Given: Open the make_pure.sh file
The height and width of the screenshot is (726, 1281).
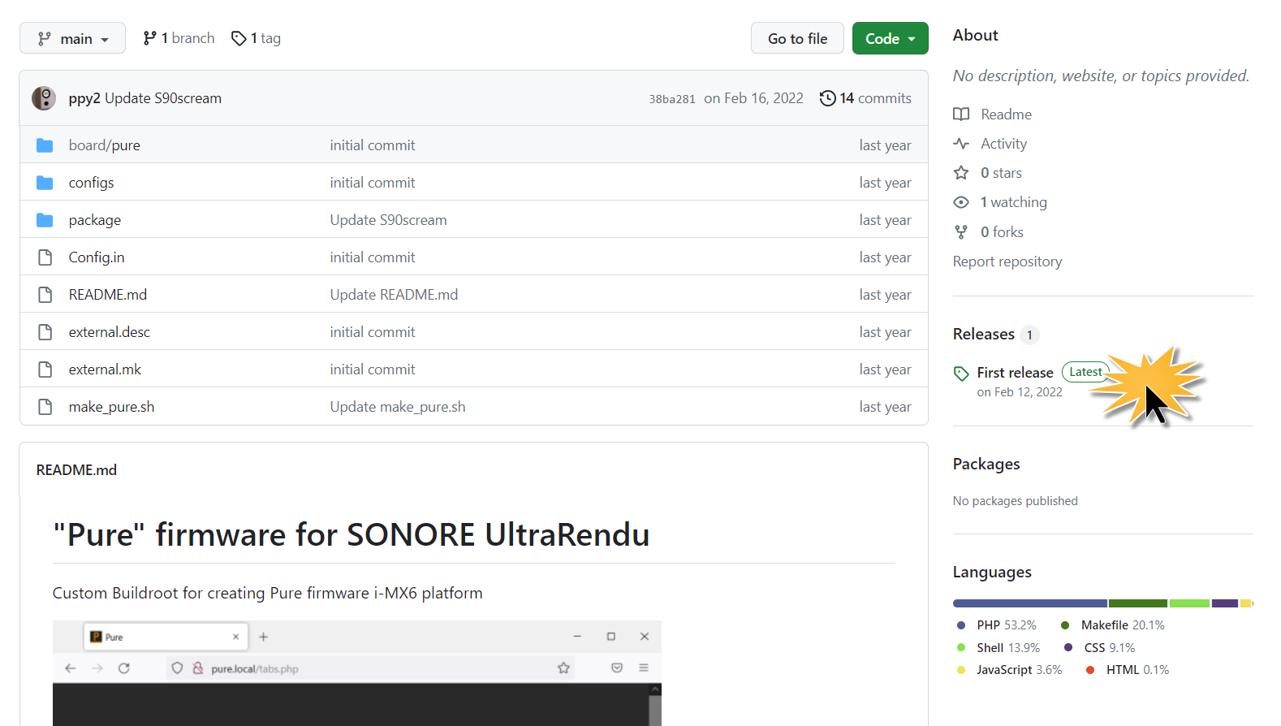Looking at the screenshot, I should pyautogui.click(x=111, y=407).
